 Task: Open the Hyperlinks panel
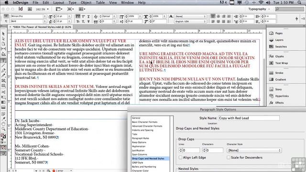279,96
